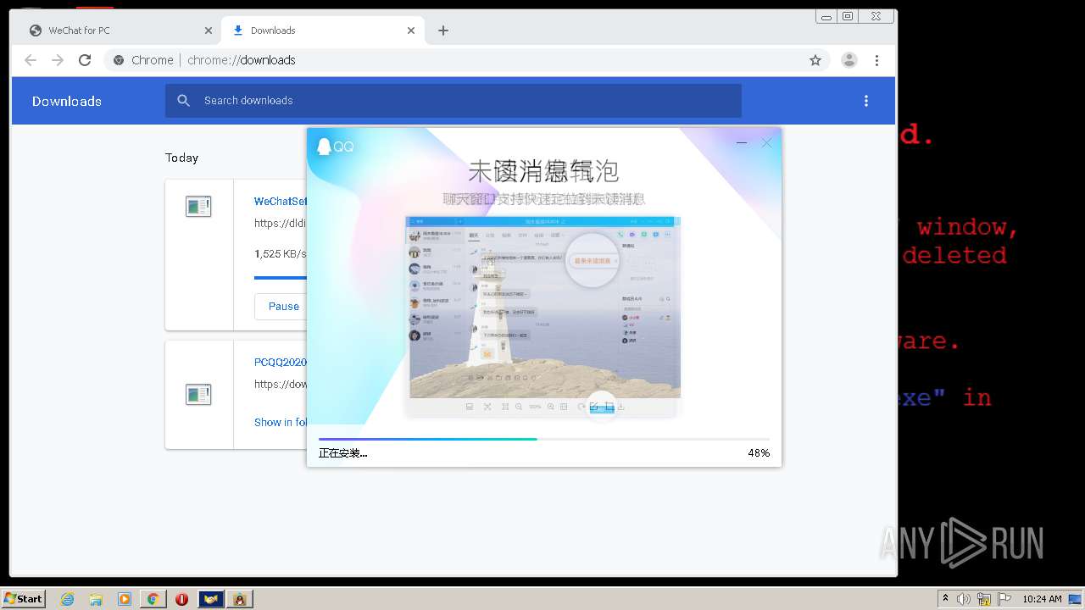
Task: Open Chrome main three-dot menu
Action: pos(876,60)
